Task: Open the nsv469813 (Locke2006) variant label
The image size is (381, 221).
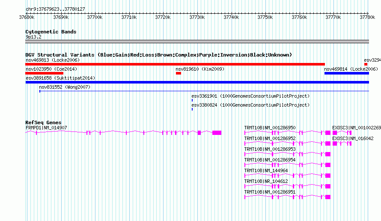Action: coord(53,60)
